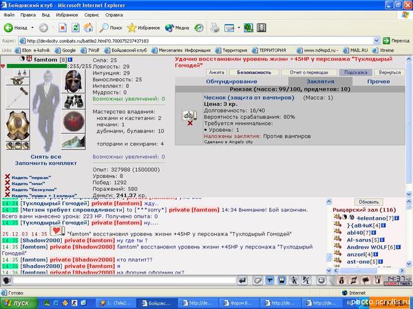The height and width of the screenshot is (309, 413).
Task: Click the heart scroll icon in chat
Action: (x=57, y=231)
